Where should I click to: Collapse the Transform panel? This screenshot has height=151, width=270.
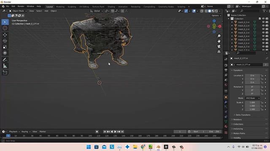[238, 70]
